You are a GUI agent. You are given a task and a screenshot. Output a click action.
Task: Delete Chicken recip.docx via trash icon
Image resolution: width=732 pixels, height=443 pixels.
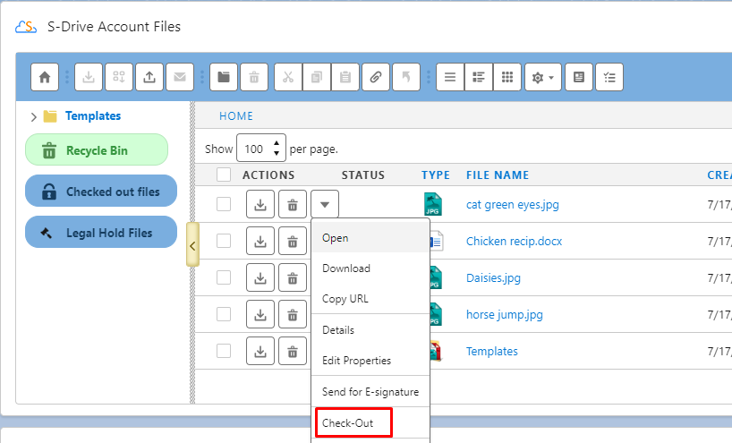coord(293,241)
